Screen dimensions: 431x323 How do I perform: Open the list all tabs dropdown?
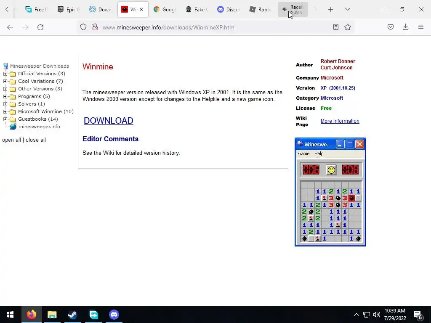[x=347, y=9]
